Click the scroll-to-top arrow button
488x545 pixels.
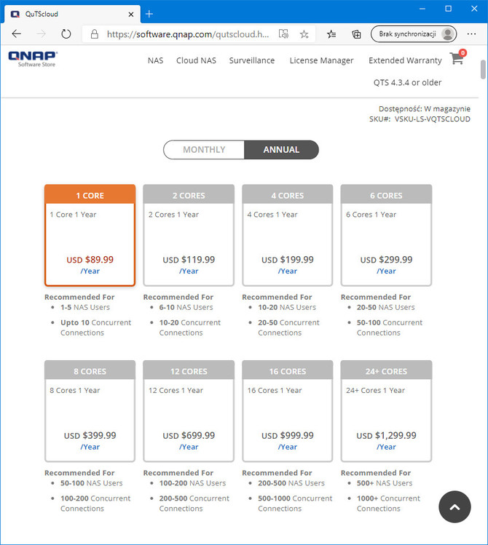pos(454,506)
